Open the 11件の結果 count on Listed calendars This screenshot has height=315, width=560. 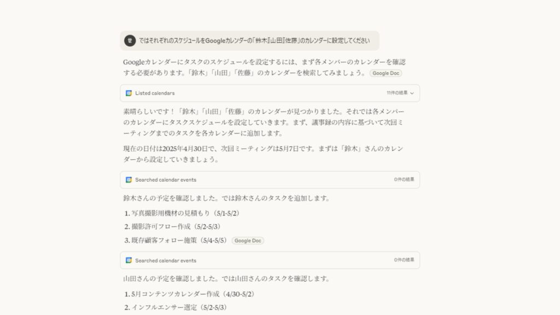click(397, 93)
